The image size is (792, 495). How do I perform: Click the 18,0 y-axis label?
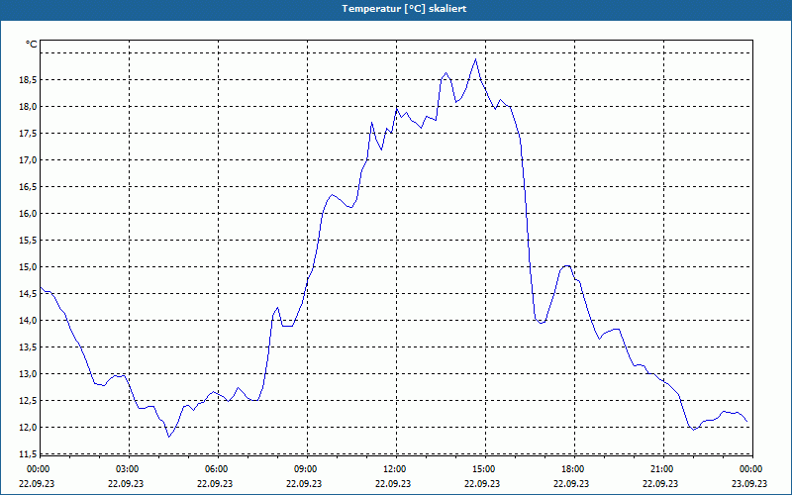point(27,107)
